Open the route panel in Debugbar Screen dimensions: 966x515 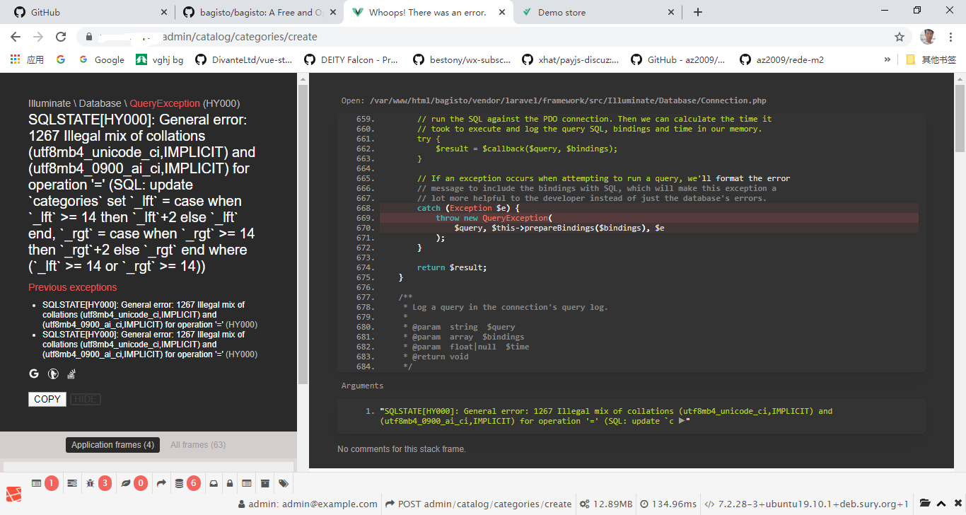[161, 483]
